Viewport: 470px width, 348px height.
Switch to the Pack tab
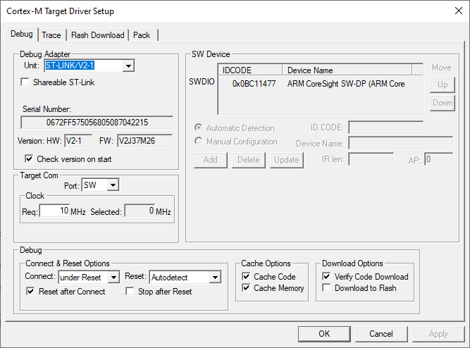point(142,35)
